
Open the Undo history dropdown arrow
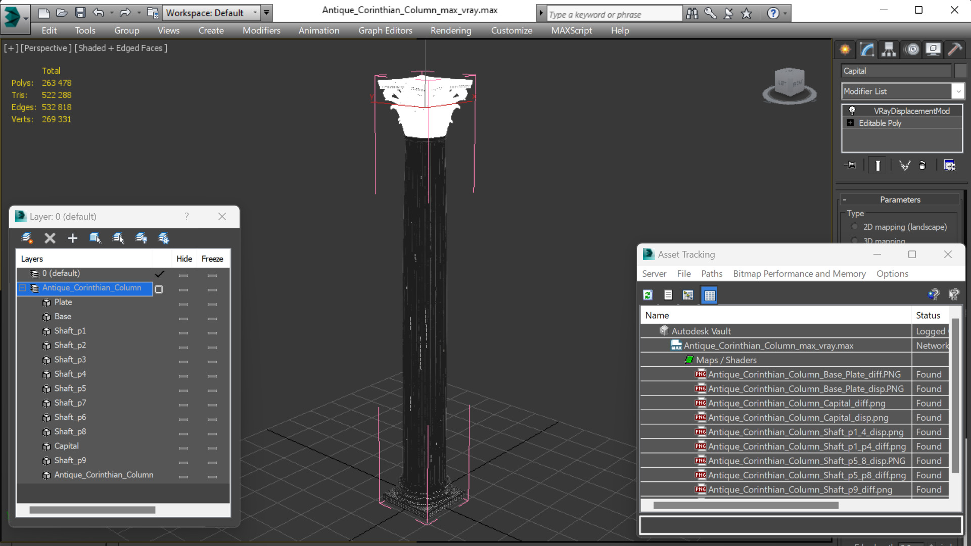[112, 13]
